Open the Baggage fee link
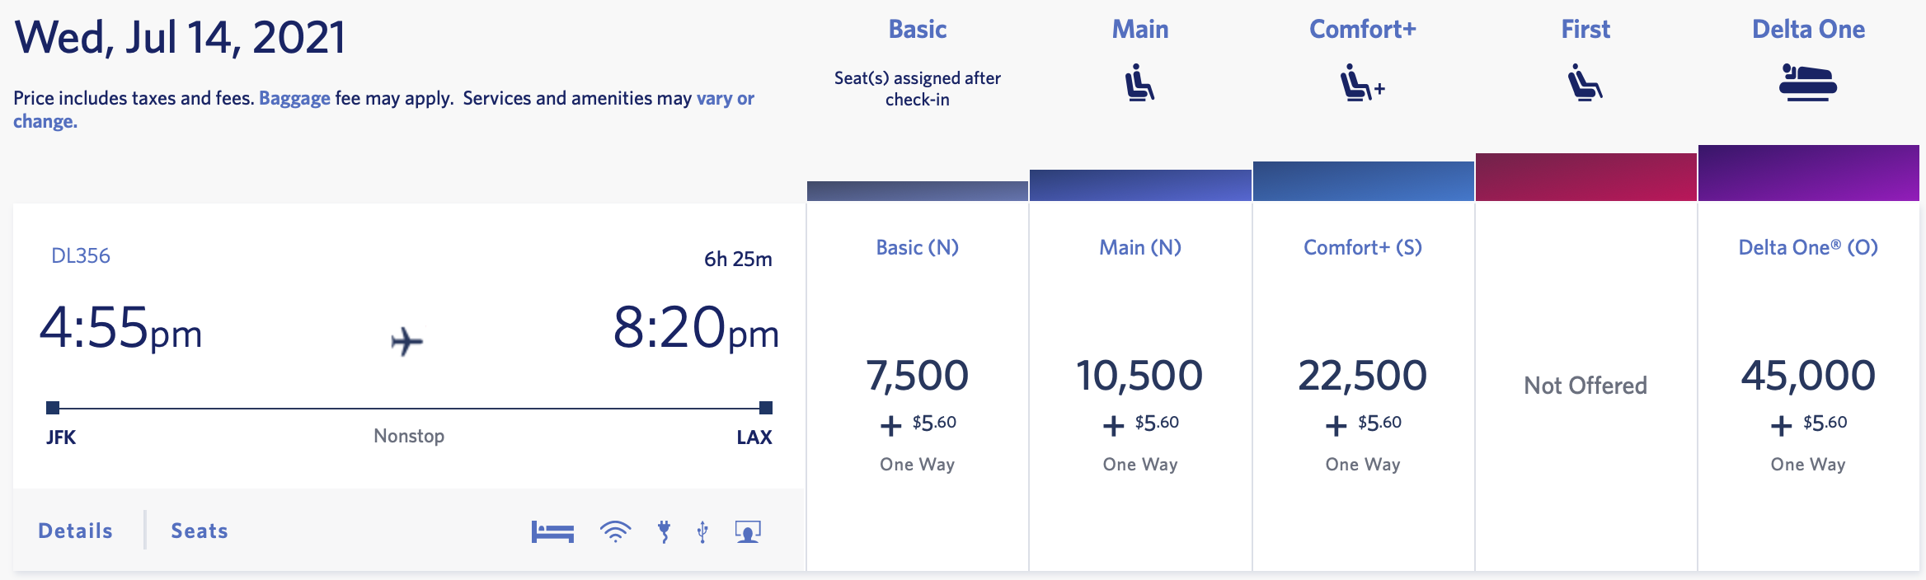Screen dimensions: 1926x580 tap(296, 98)
